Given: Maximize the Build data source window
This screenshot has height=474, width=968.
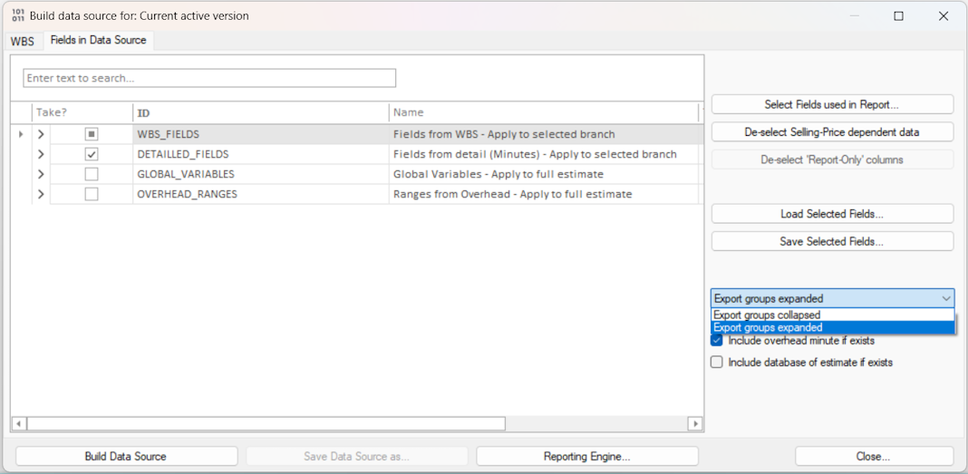Looking at the screenshot, I should [x=899, y=16].
